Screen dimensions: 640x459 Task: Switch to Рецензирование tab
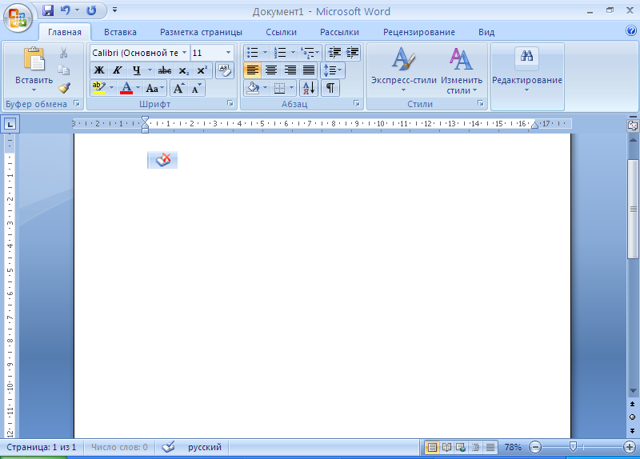[x=418, y=32]
